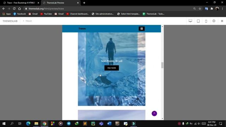Viewport: 226px width, 127px height.
Task: Open the Chrome three-dot menu
Action: 222,8
